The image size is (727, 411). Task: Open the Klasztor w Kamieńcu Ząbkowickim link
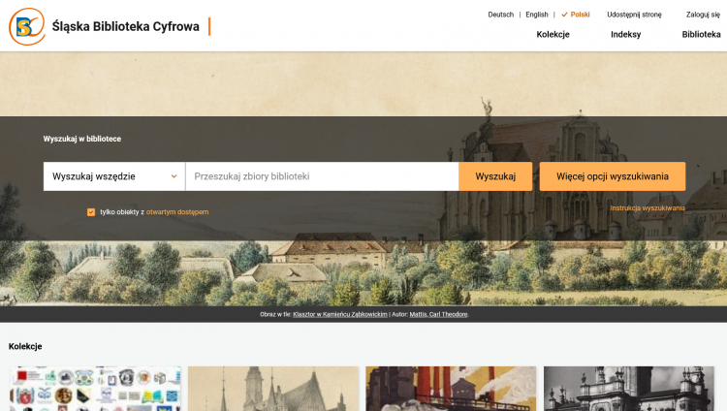pos(340,314)
